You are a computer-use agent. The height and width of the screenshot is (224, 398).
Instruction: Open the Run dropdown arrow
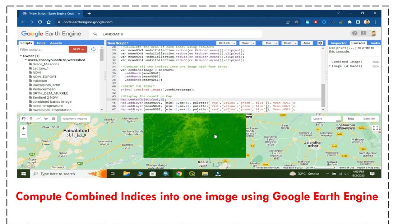(x=276, y=43)
